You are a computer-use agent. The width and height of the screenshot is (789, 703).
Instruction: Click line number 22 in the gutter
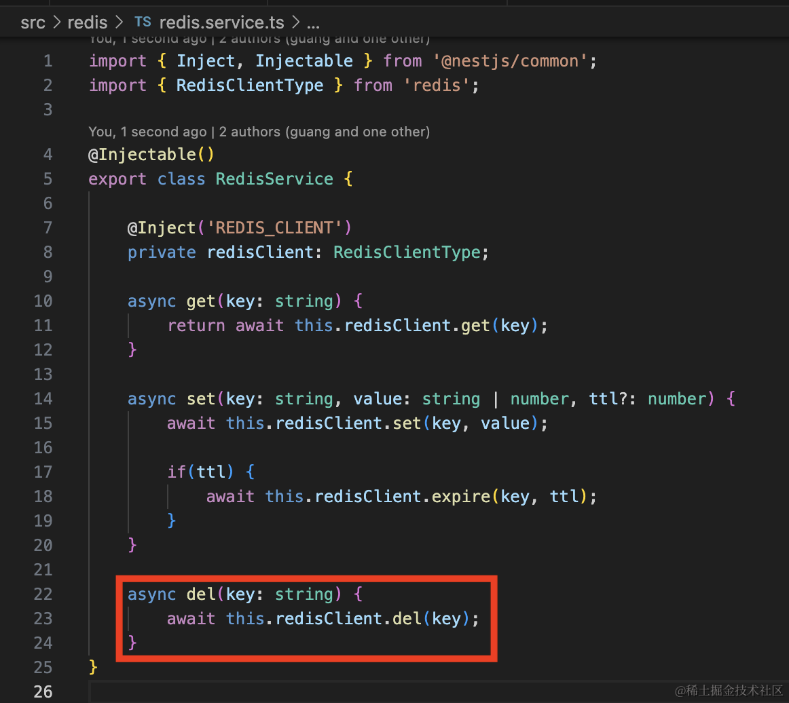(x=43, y=594)
